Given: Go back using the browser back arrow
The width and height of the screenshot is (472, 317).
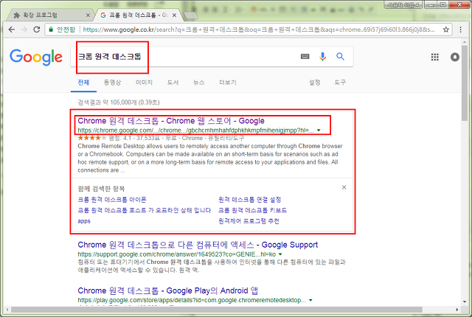Looking at the screenshot, I should (x=12, y=29).
